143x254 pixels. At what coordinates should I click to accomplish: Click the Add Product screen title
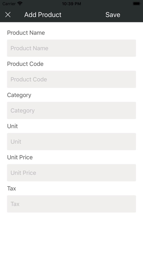click(43, 15)
